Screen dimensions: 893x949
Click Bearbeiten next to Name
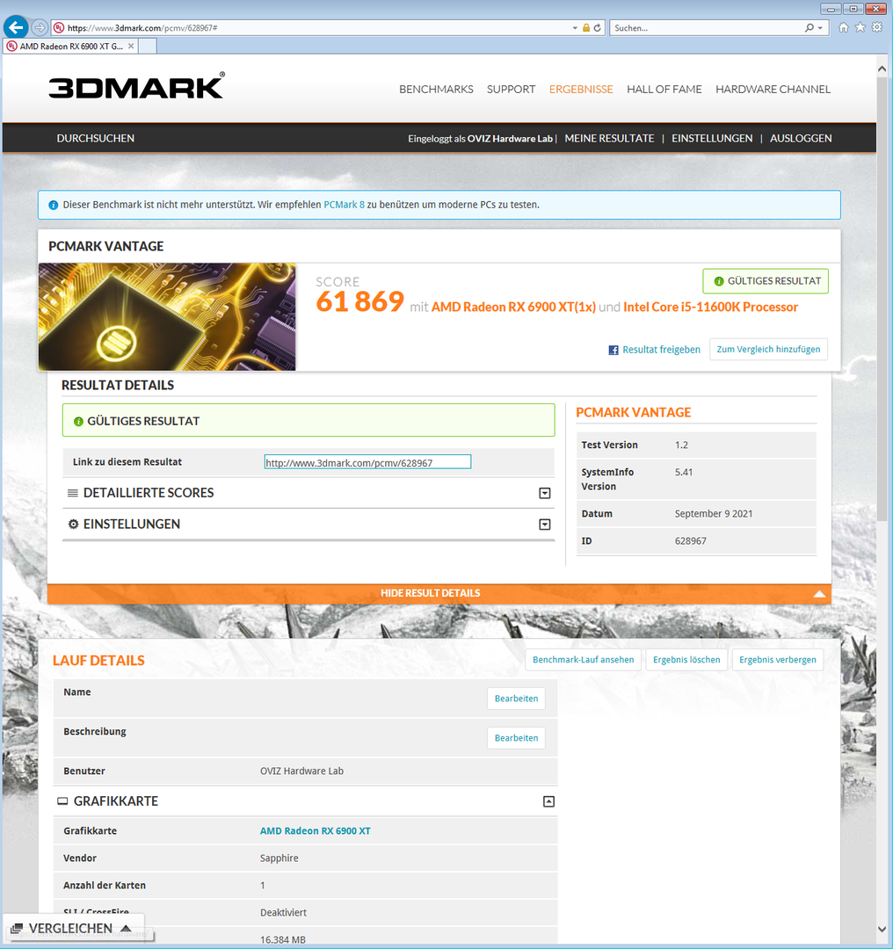point(516,699)
